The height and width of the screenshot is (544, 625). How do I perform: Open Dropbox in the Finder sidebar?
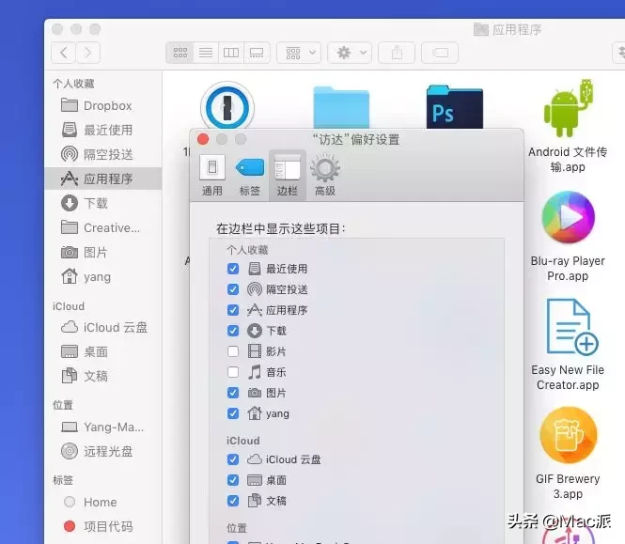(x=103, y=105)
